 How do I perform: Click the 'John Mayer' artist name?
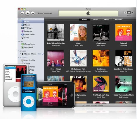click(101, 45)
